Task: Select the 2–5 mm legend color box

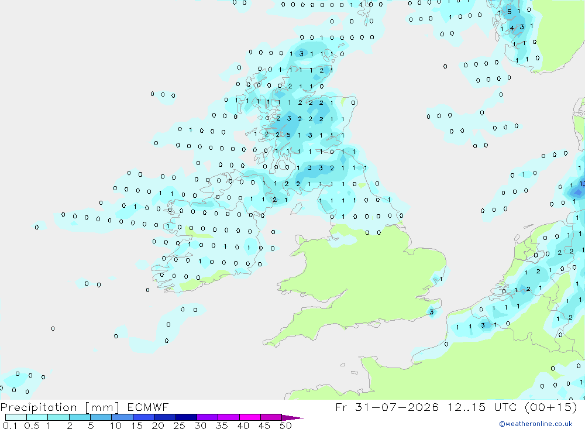Action: click(x=80, y=417)
